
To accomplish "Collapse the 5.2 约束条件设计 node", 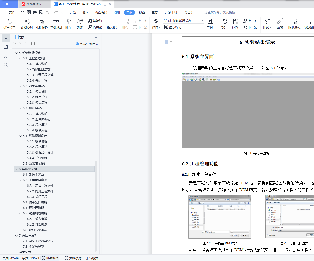I will pyautogui.click(x=20, y=86).
